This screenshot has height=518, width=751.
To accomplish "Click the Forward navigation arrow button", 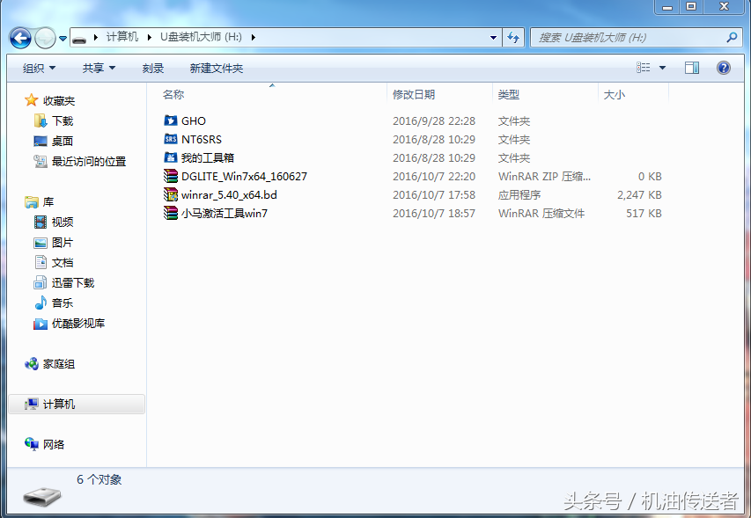I will tap(45, 38).
